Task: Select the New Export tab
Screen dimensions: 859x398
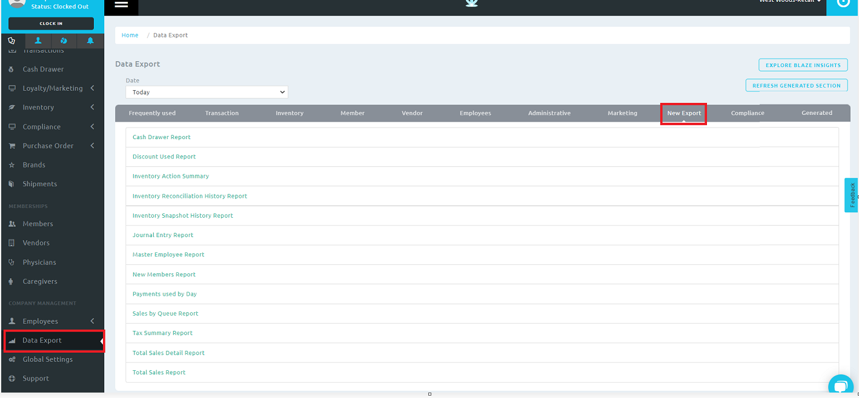Action: 684,113
